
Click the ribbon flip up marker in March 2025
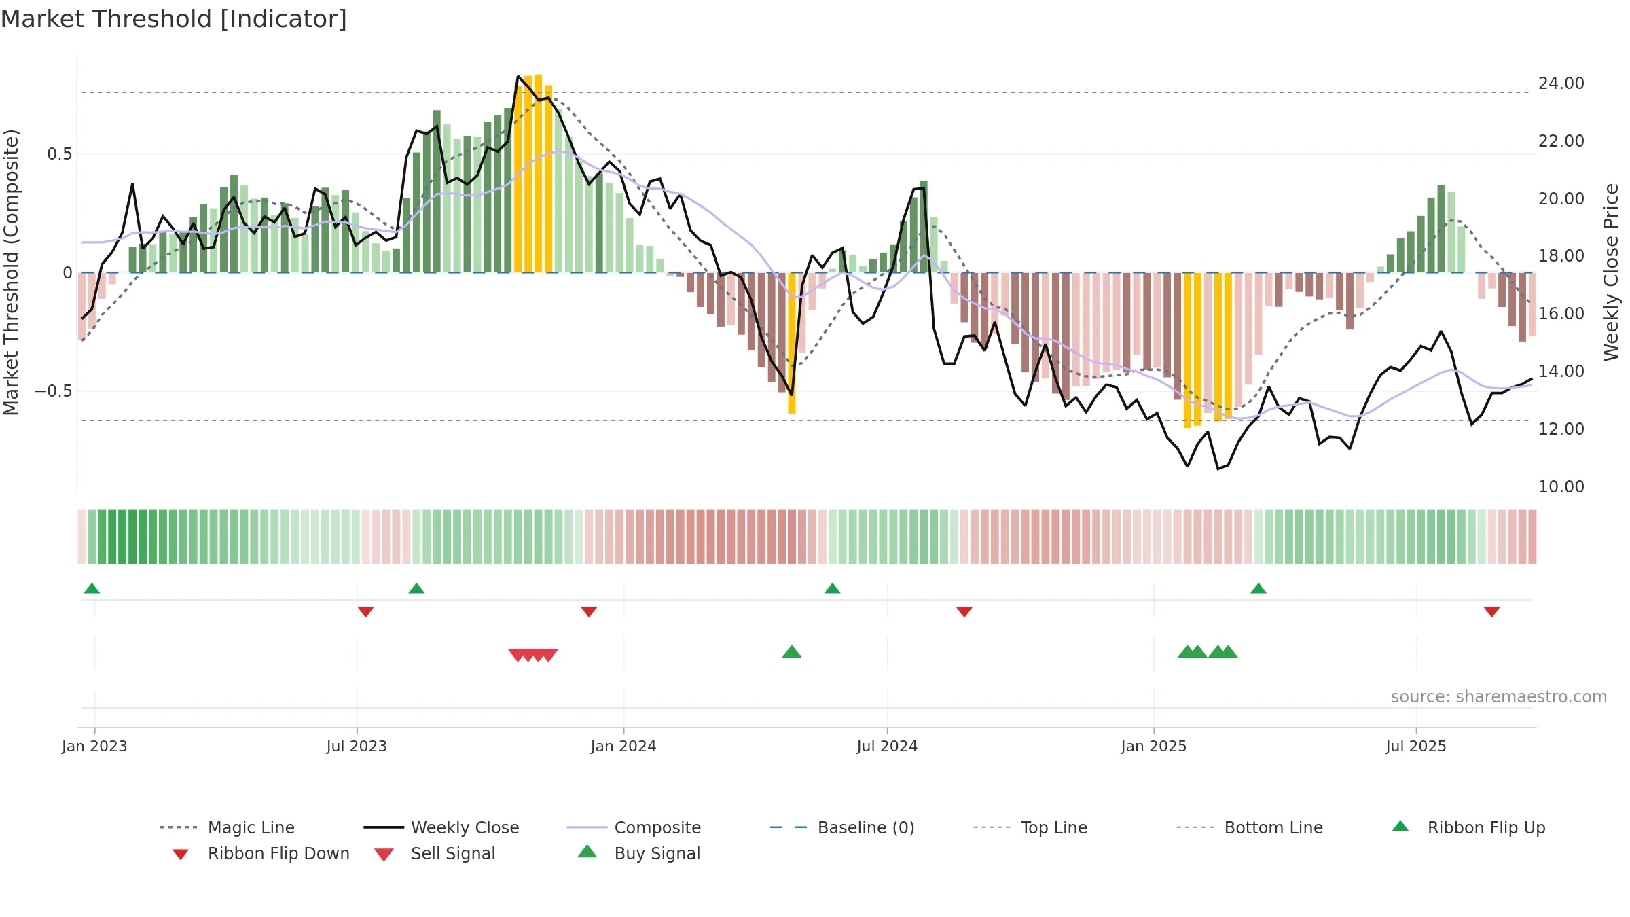(1258, 588)
